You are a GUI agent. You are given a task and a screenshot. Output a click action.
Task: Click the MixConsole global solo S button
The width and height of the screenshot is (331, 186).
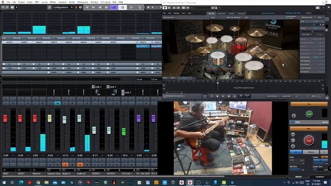click(x=153, y=7)
